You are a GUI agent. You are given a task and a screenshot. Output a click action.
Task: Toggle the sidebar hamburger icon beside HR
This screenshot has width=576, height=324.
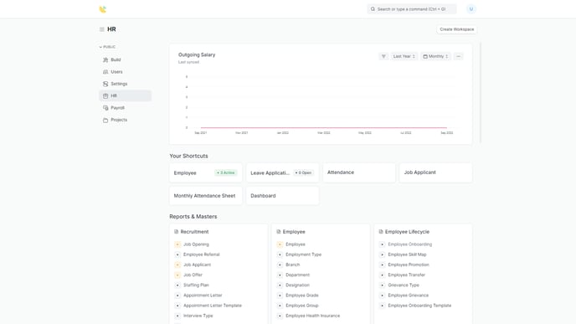(x=102, y=29)
